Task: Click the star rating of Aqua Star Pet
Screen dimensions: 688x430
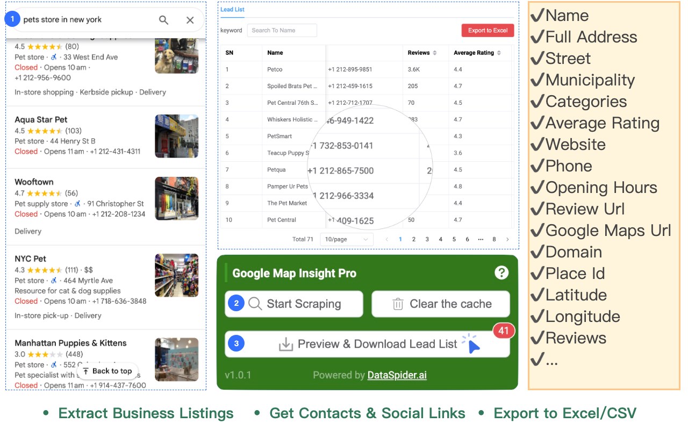Action: [45, 131]
